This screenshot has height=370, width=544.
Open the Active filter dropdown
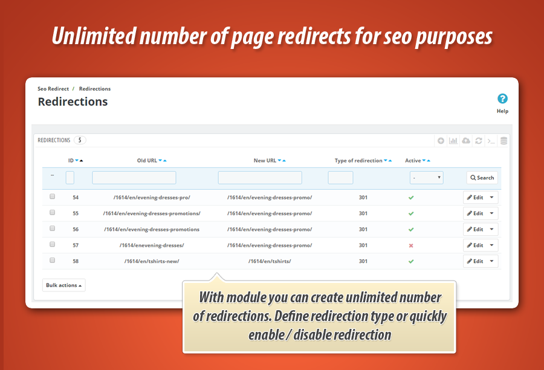coord(426,178)
